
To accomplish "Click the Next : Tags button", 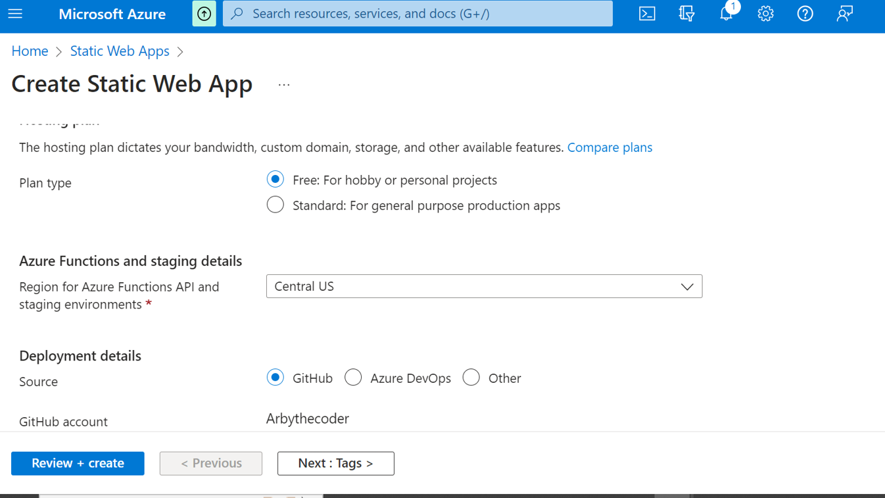I will coord(335,463).
